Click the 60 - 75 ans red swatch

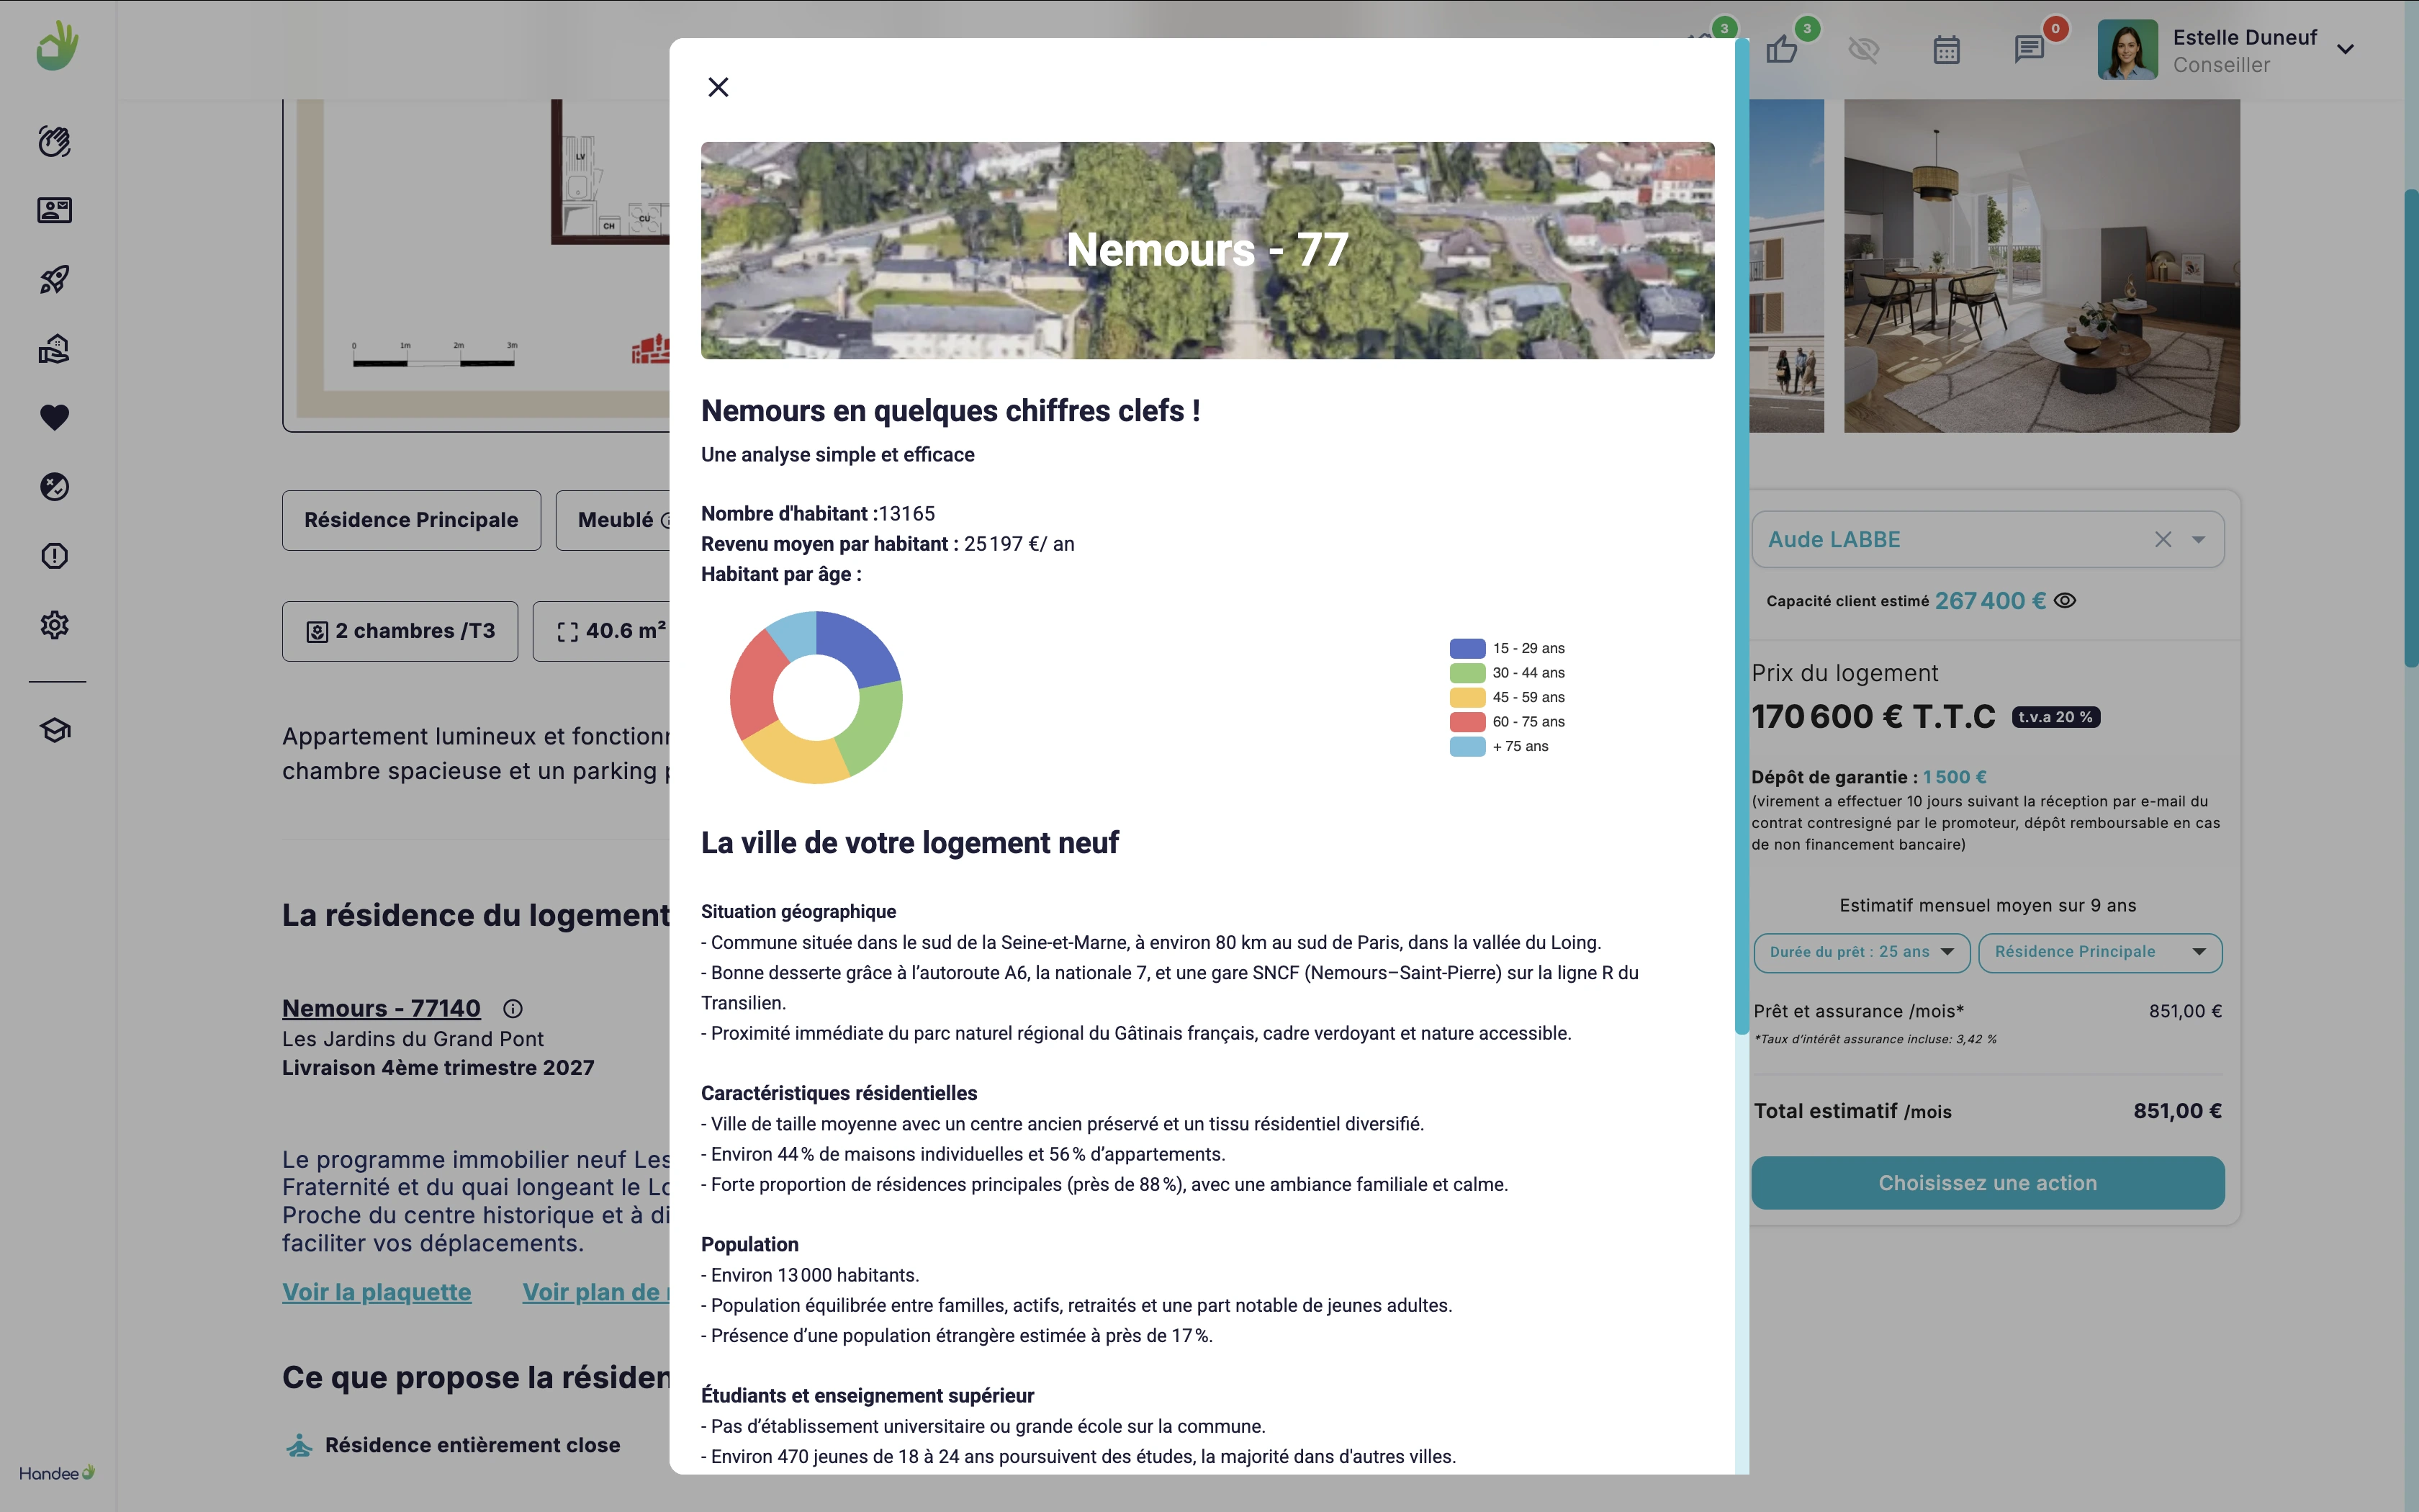[1467, 722]
